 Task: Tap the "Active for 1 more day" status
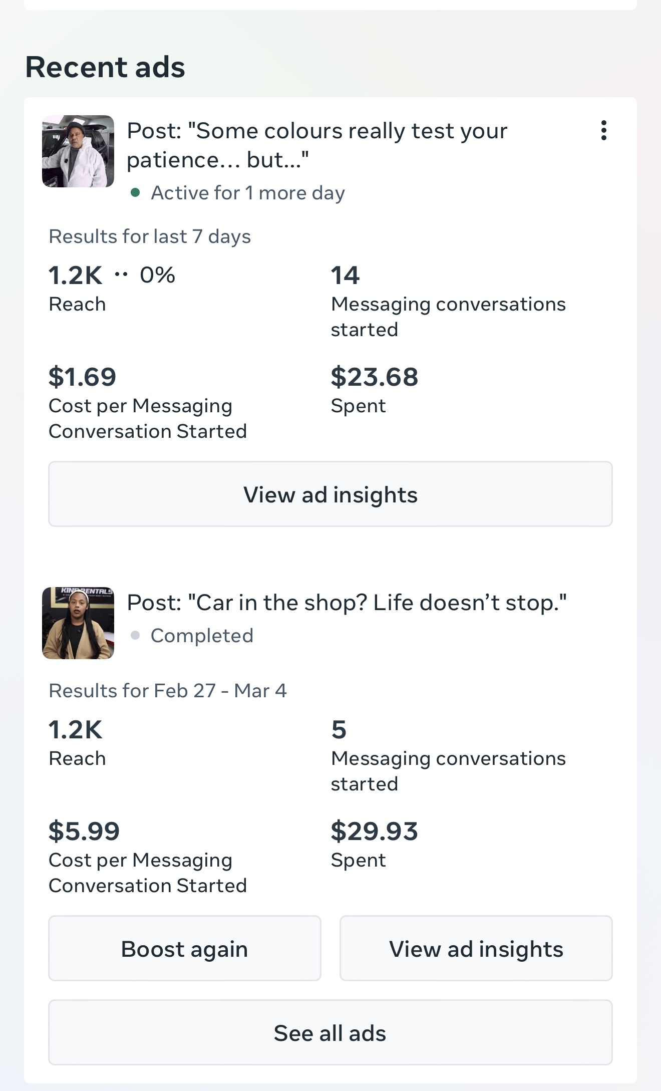(248, 193)
